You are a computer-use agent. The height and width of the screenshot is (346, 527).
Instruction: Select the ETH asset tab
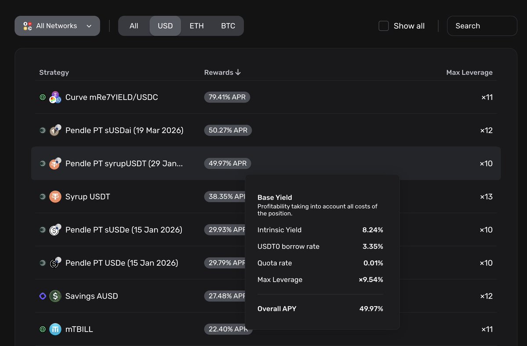[x=197, y=26]
